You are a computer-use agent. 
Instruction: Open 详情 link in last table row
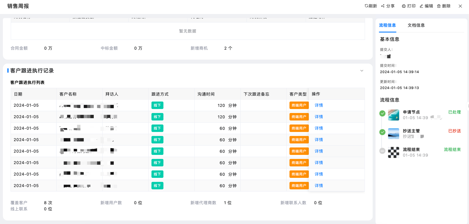click(x=319, y=186)
